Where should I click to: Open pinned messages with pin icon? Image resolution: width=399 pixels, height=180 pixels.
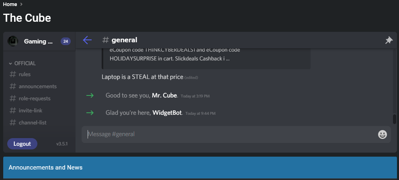coord(389,40)
